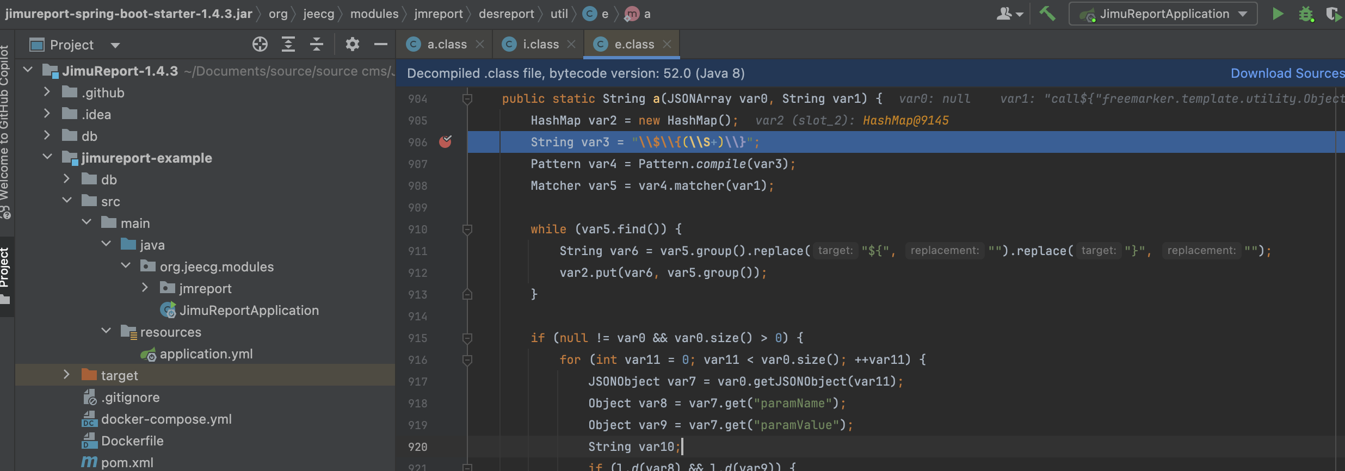Run JimuReportApplication with the green play icon
The image size is (1345, 471).
click(x=1278, y=14)
